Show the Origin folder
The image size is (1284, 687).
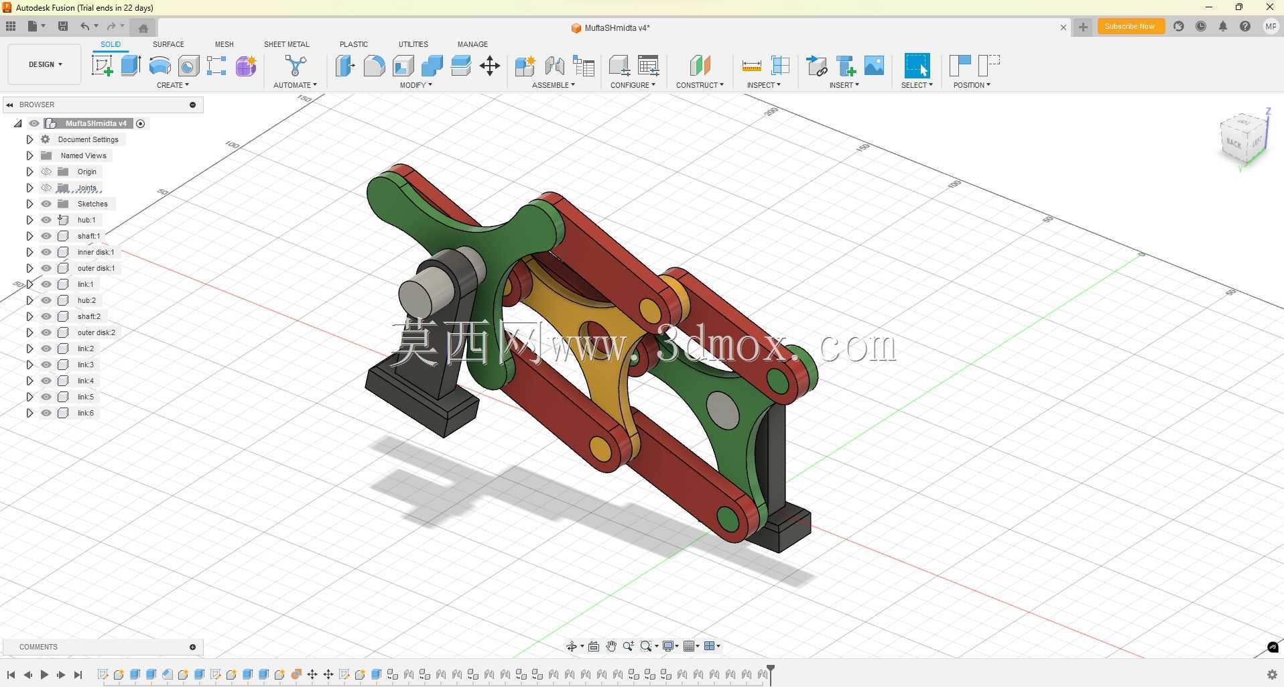click(x=46, y=172)
